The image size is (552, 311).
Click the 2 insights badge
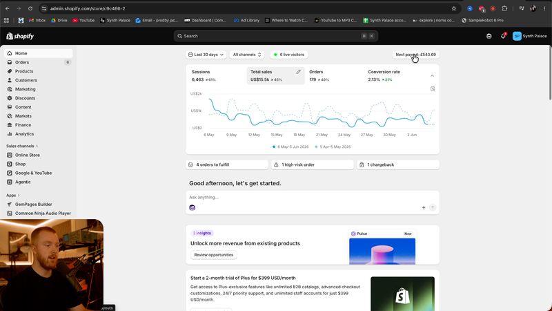(x=202, y=233)
